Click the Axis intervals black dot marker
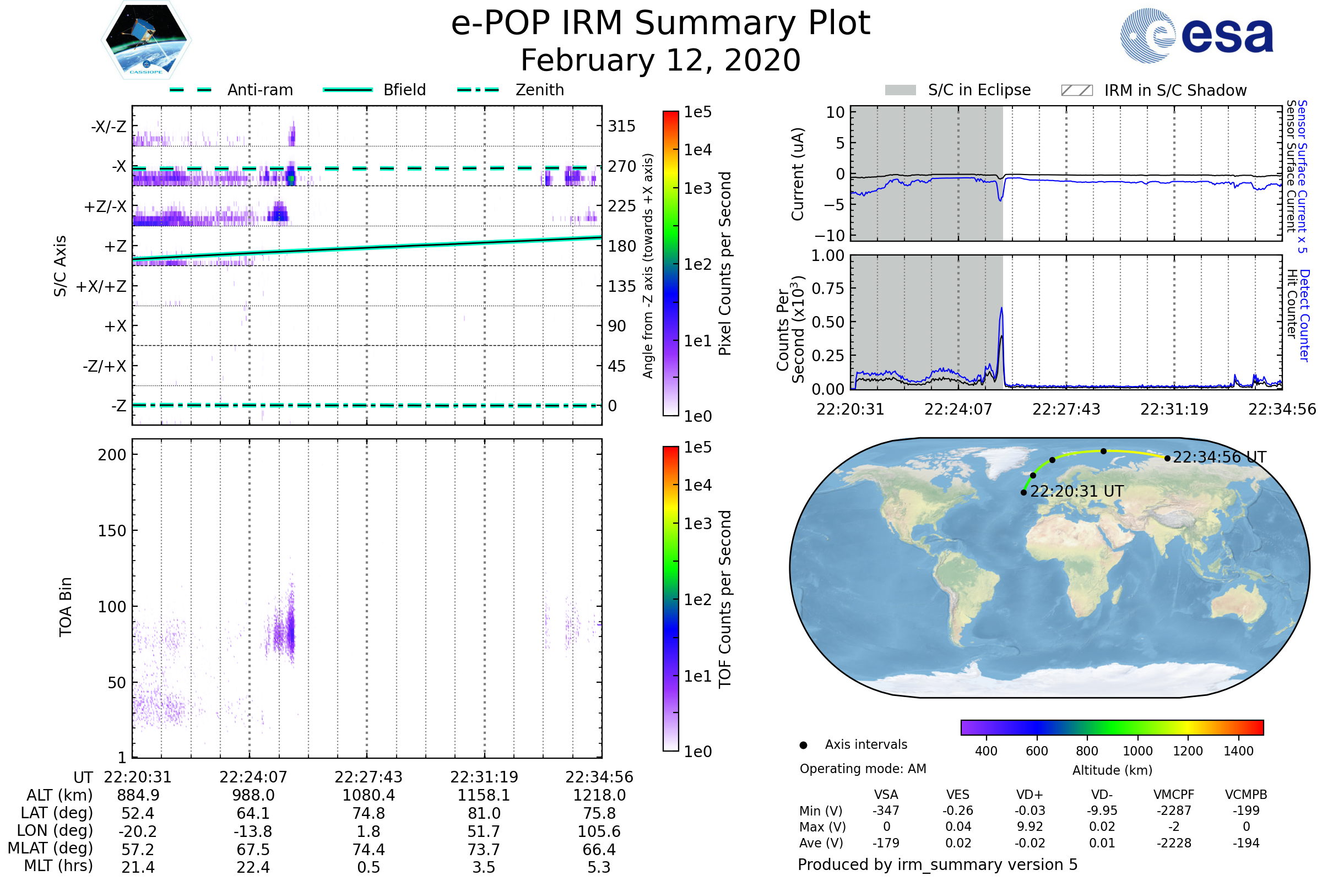The image size is (1322, 881). [803, 745]
